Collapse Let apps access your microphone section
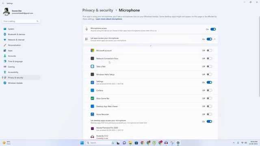Viewport: 260px width, 146px height. pos(215,39)
